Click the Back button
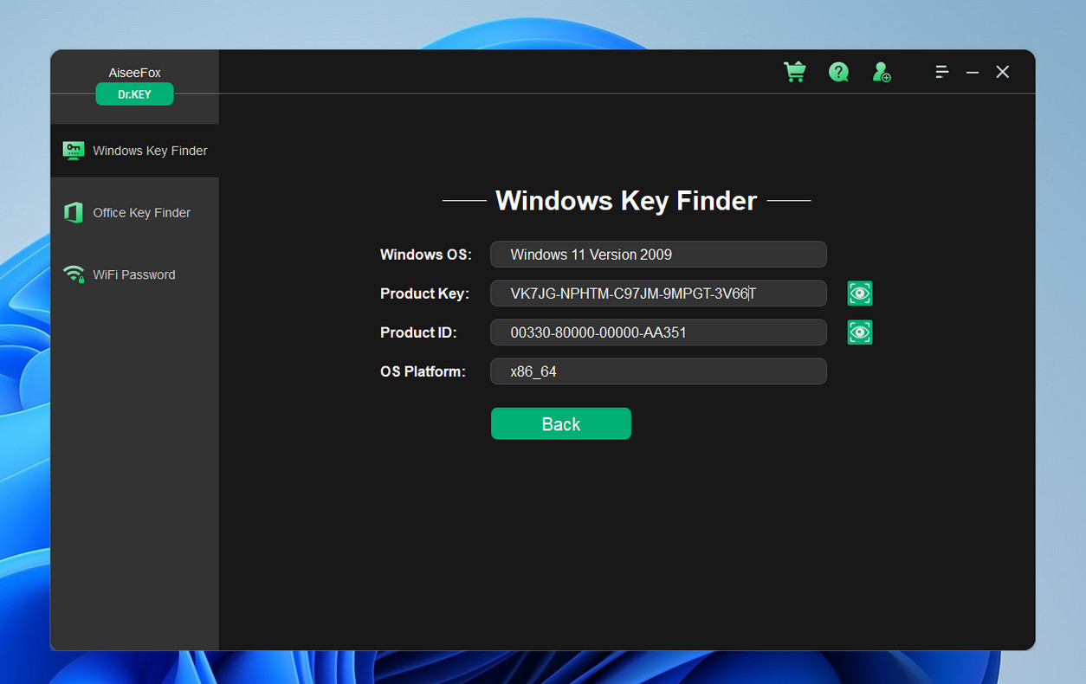1086x684 pixels. pyautogui.click(x=560, y=423)
